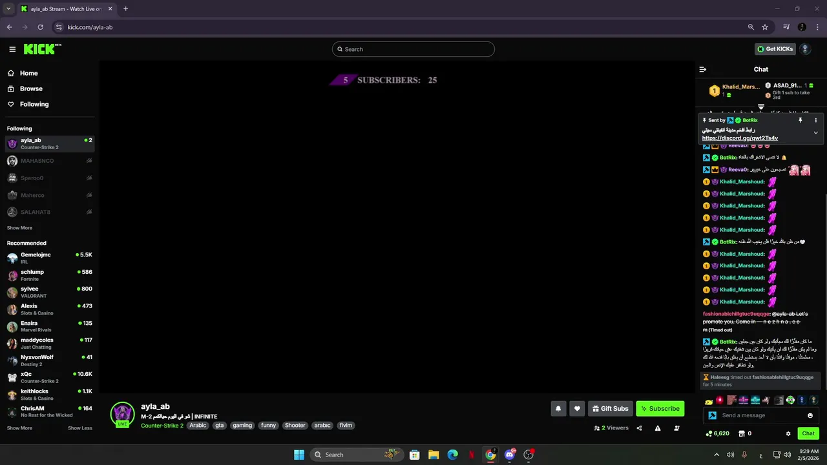The width and height of the screenshot is (827, 465).
Task: Show less recommended channels
Action: click(80, 428)
